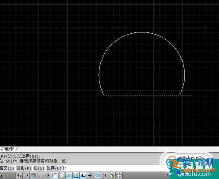219x179 pixels.
Task: Toggle Polar Tracking status bar icon
Action: tap(47, 175)
